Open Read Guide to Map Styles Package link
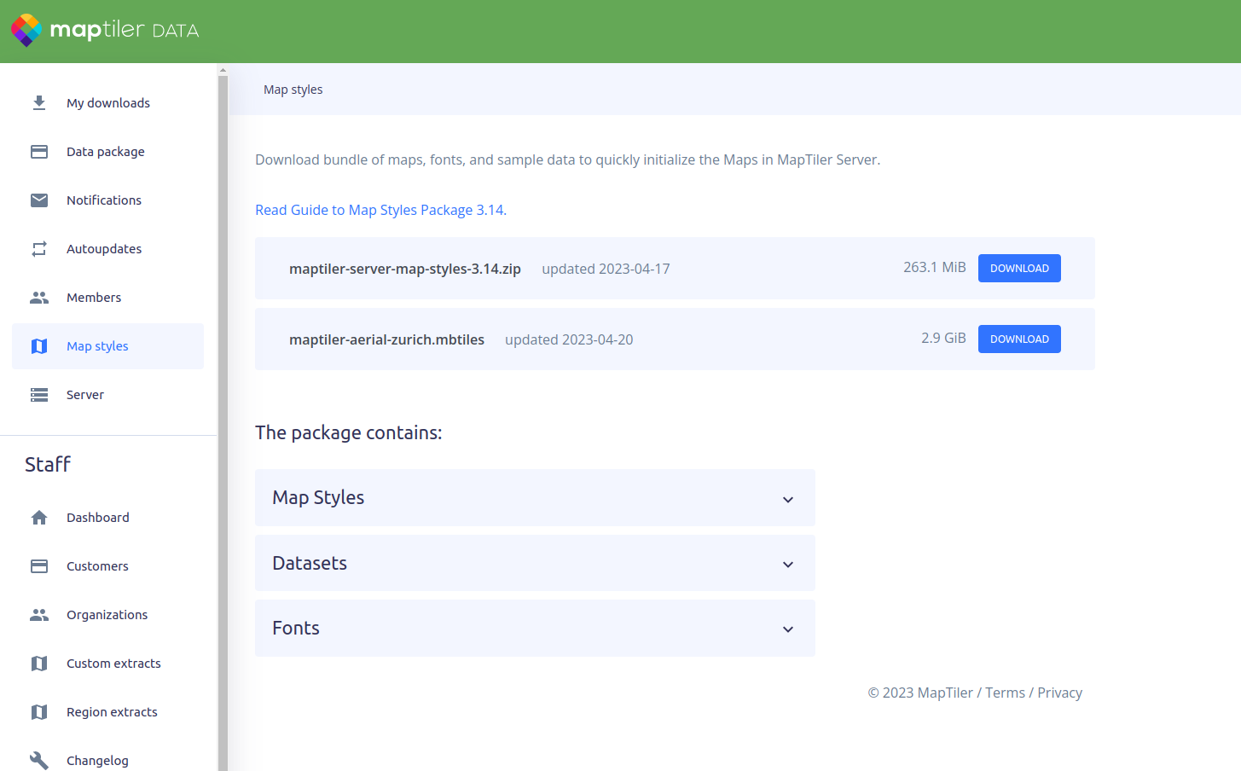The width and height of the screenshot is (1241, 771). (380, 210)
